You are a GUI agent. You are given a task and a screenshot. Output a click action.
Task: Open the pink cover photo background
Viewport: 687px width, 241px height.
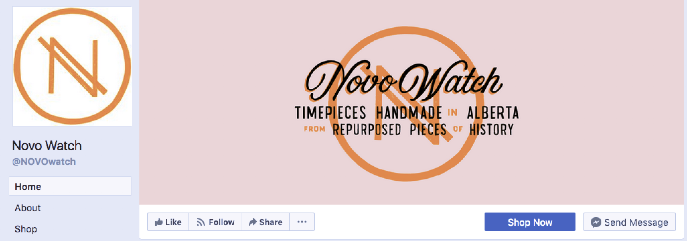[413, 102]
